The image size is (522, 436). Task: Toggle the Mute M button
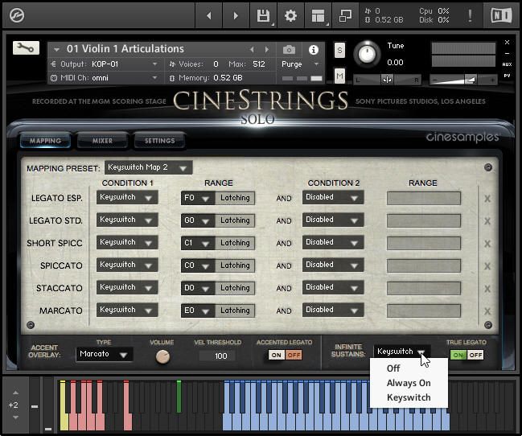[x=339, y=76]
